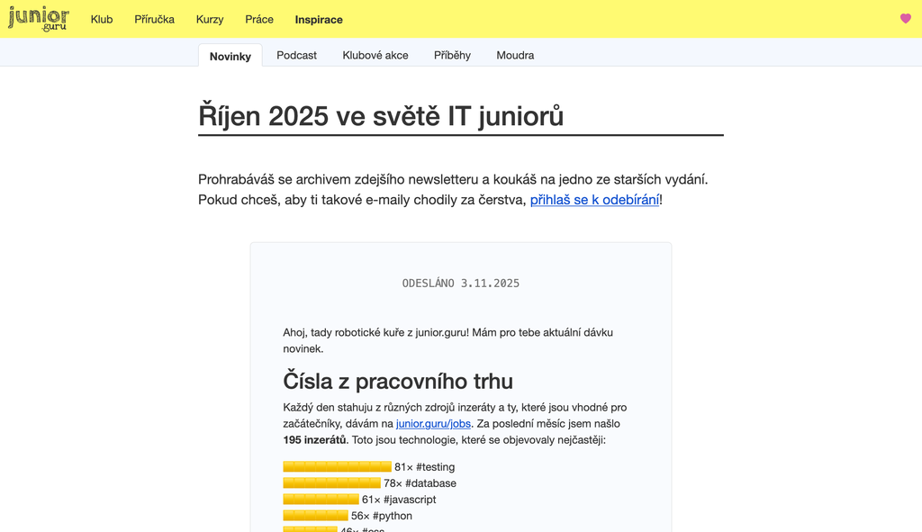Click the "Říjen 2025 ve světě IT juniorů" heading
The image size is (922, 532).
point(381,116)
